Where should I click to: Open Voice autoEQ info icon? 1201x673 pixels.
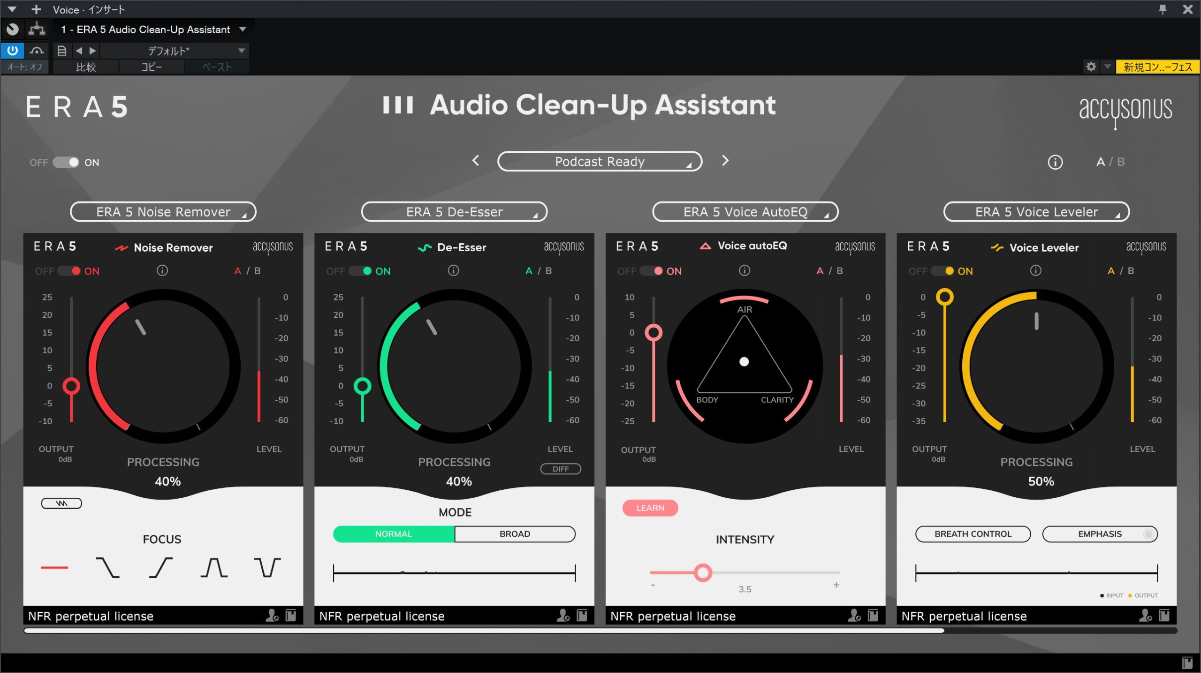(x=745, y=270)
